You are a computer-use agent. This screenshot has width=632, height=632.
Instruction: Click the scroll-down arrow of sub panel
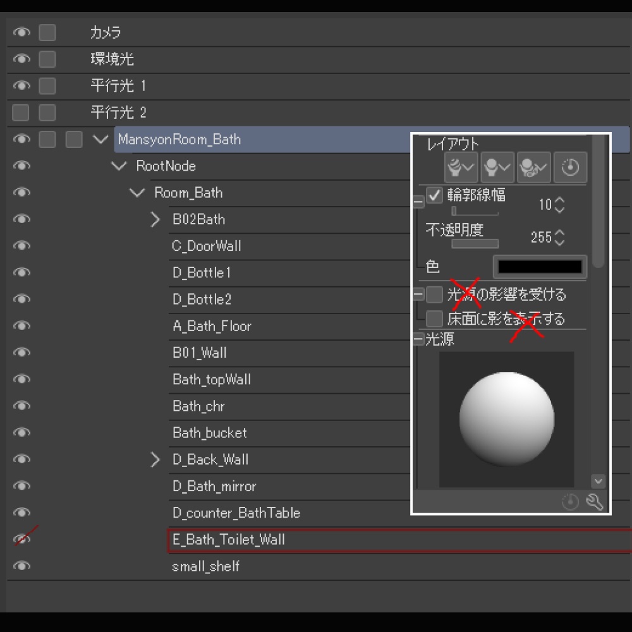[598, 481]
